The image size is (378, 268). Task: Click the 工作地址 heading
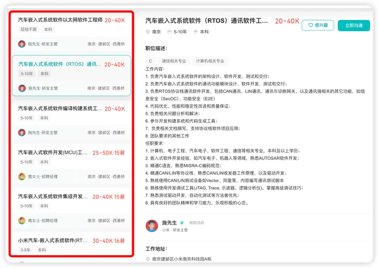click(x=156, y=249)
